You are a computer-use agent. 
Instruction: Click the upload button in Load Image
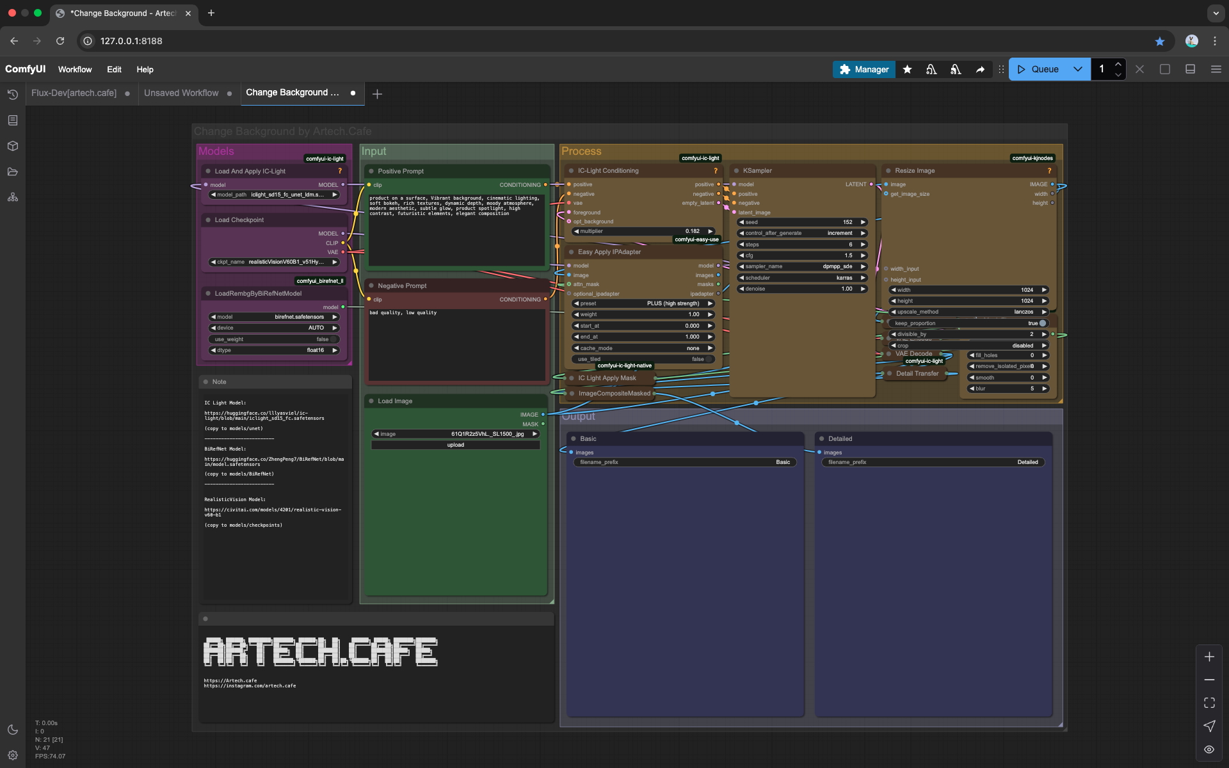click(x=455, y=445)
